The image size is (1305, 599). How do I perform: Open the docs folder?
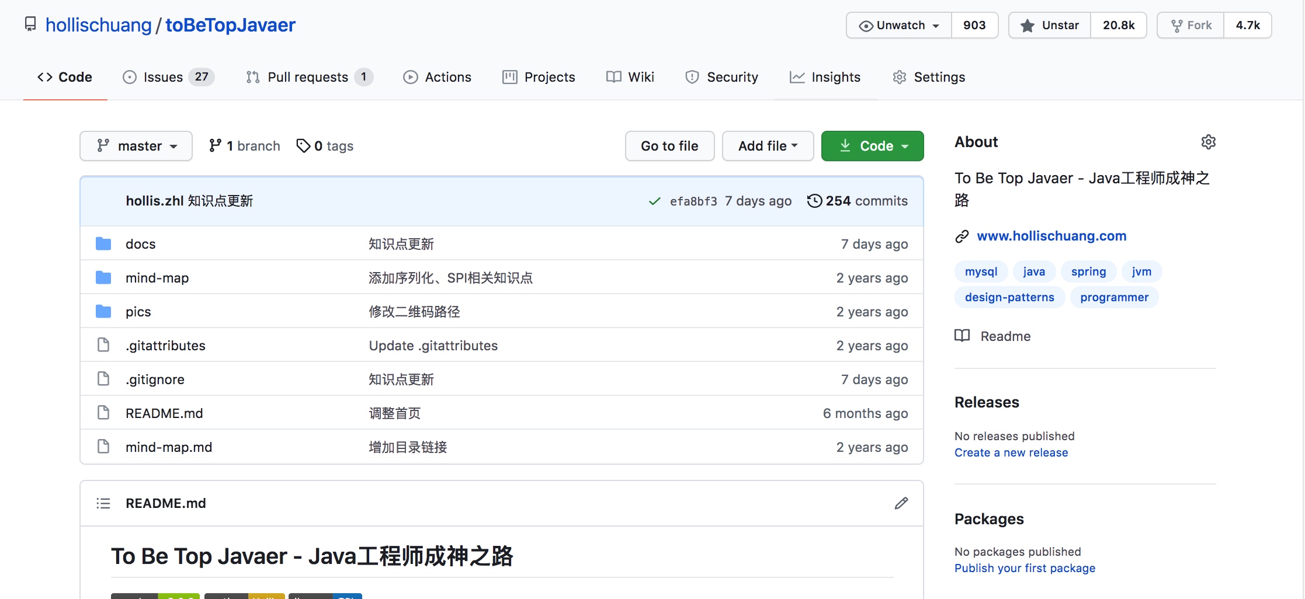point(140,244)
